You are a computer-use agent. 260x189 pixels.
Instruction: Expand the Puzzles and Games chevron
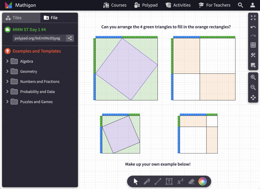click(7, 102)
